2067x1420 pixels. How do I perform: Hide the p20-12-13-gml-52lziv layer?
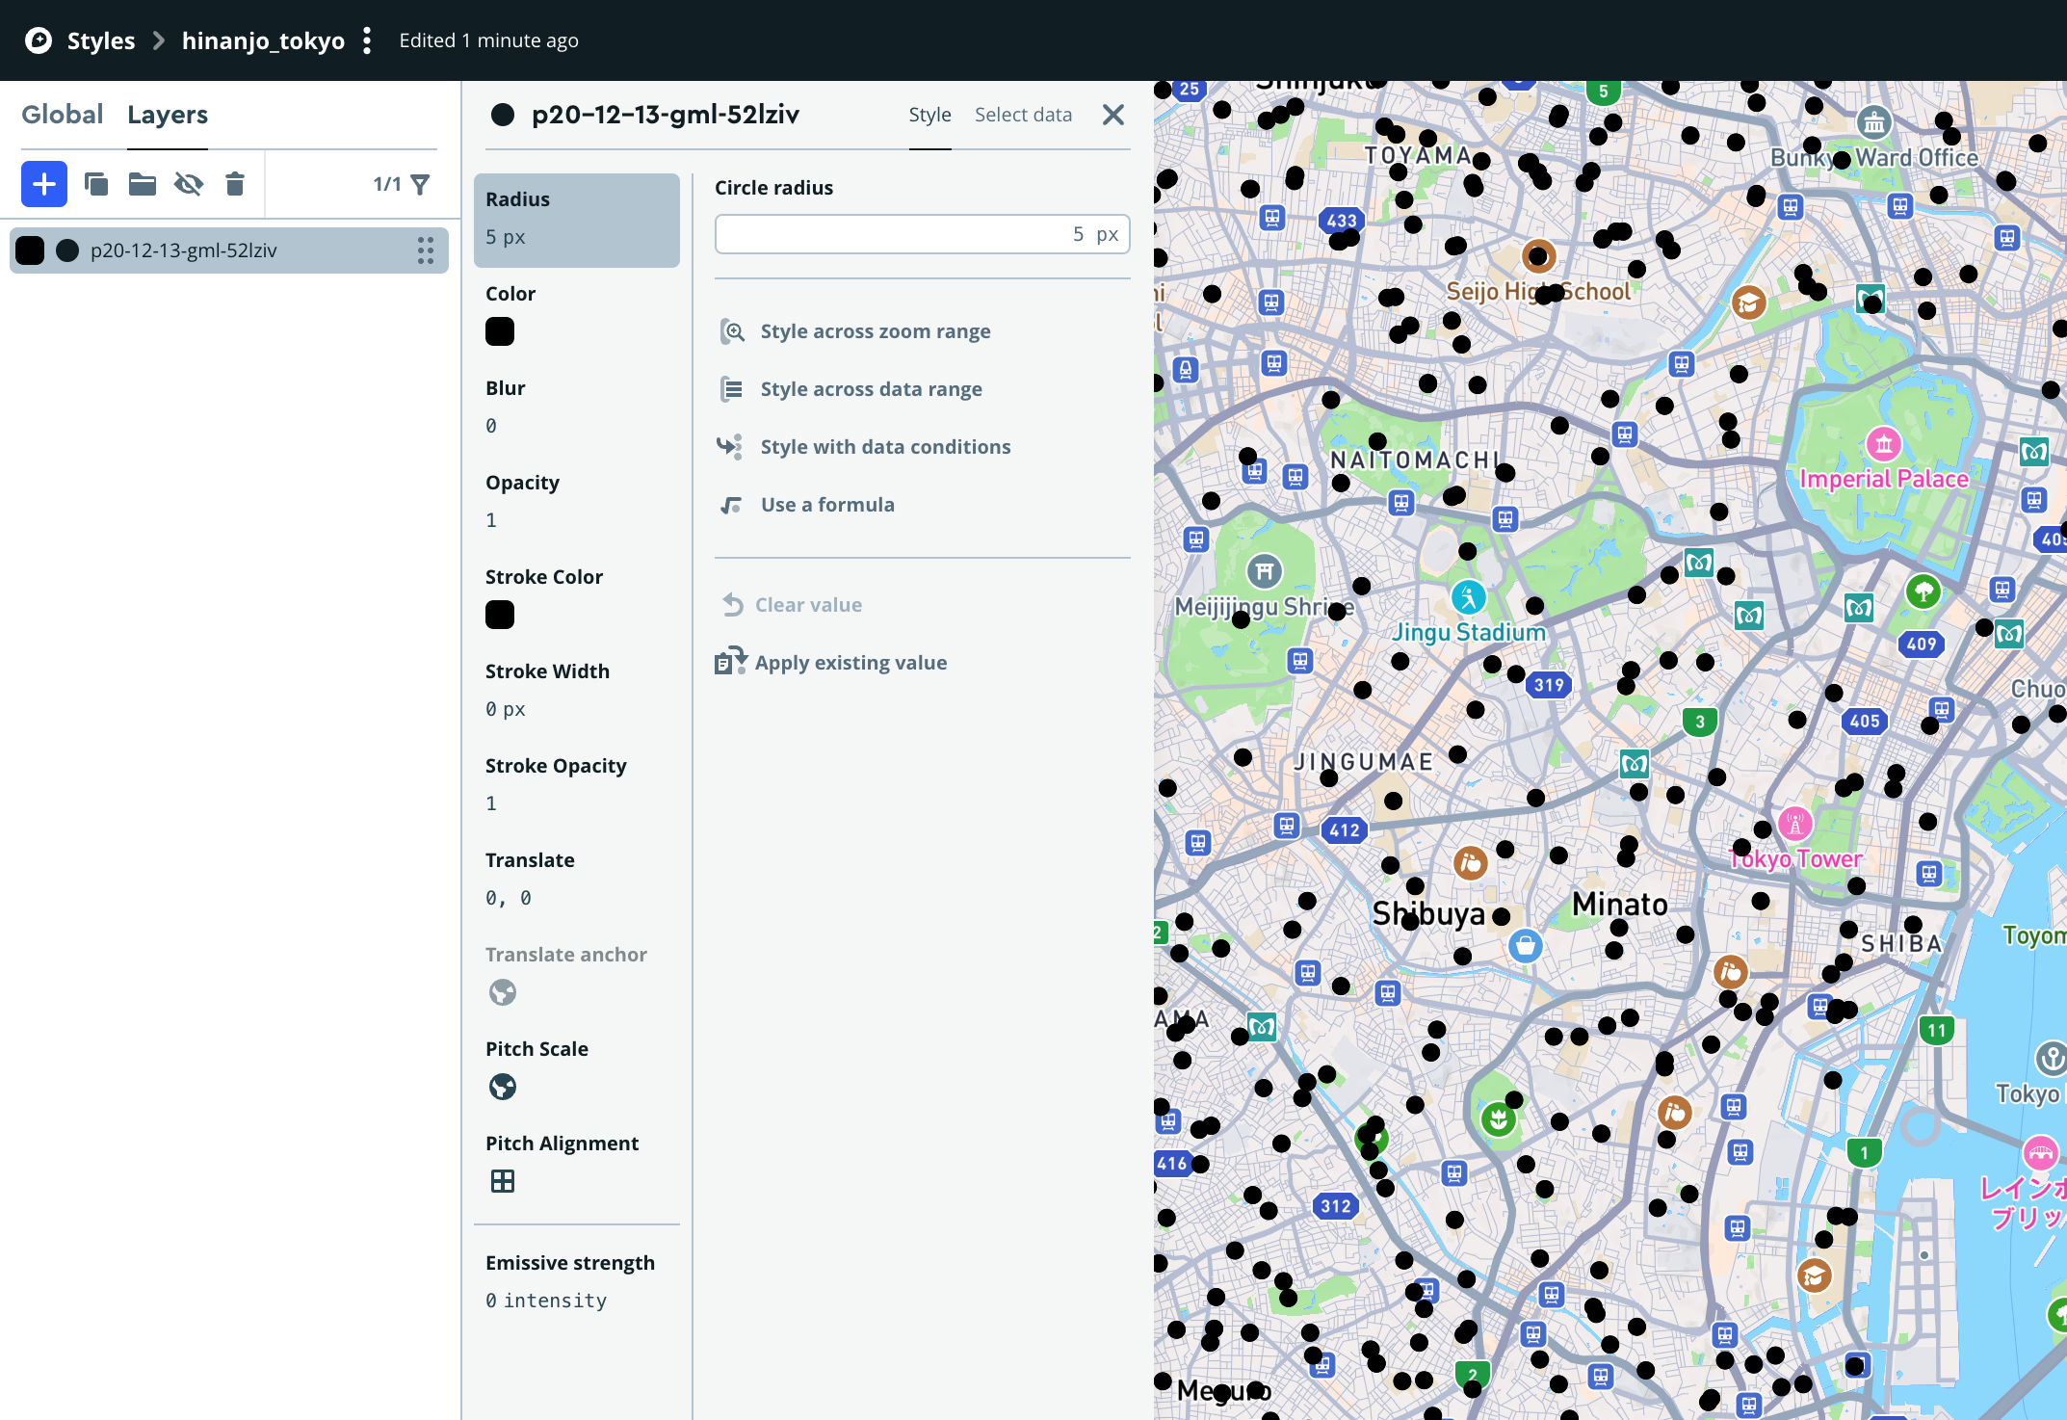pyautogui.click(x=189, y=183)
